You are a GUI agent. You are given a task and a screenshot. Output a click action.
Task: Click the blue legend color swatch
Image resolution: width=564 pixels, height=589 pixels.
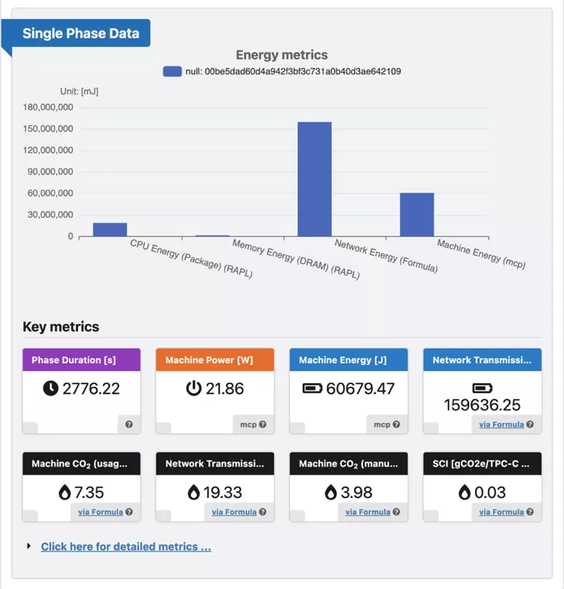coord(172,71)
